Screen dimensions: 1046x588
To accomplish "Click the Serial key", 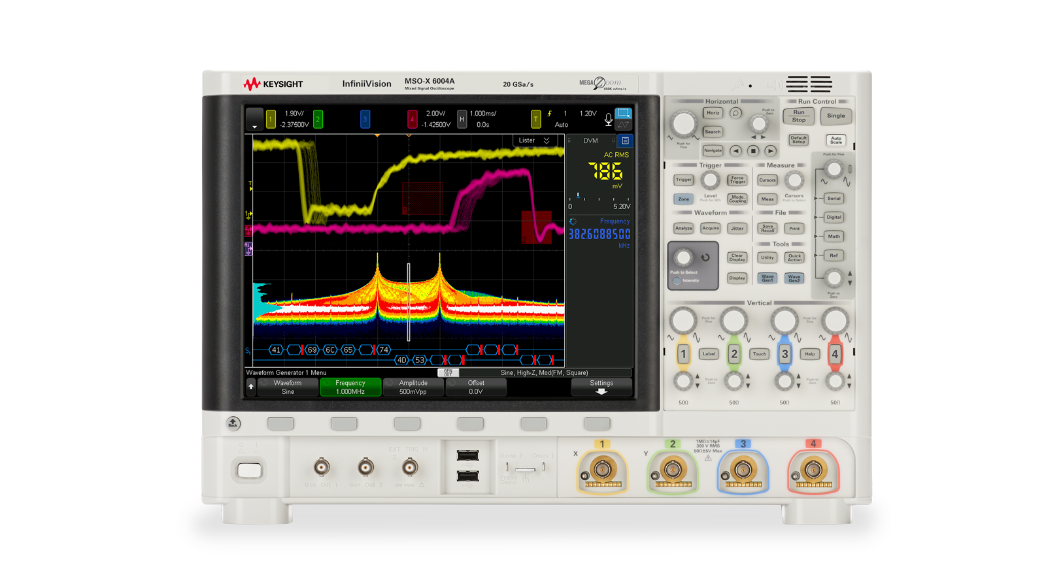I will (834, 199).
